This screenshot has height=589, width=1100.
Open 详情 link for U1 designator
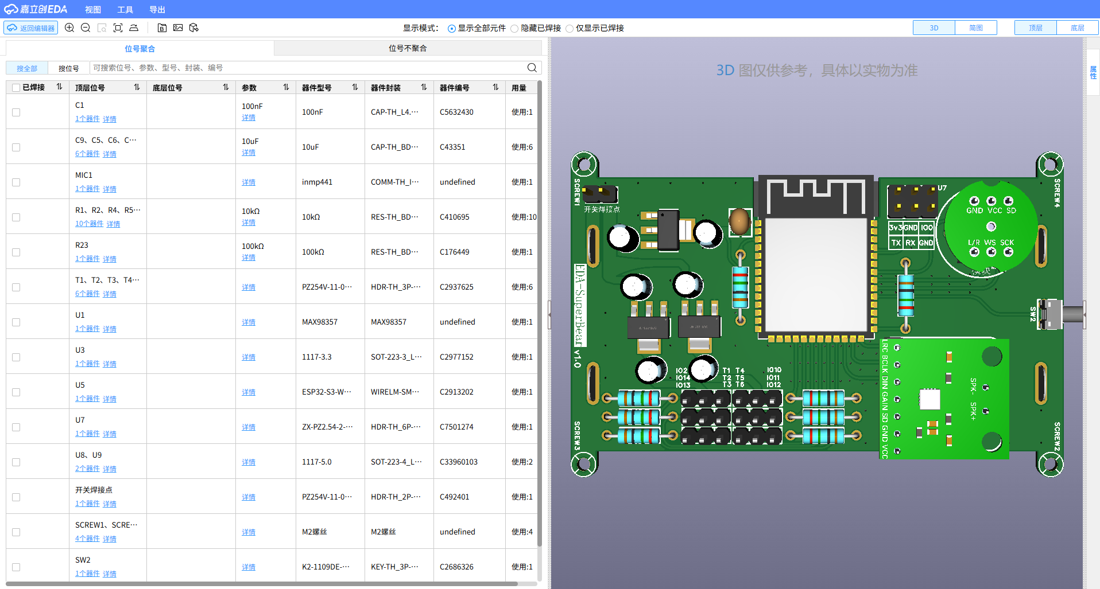110,329
